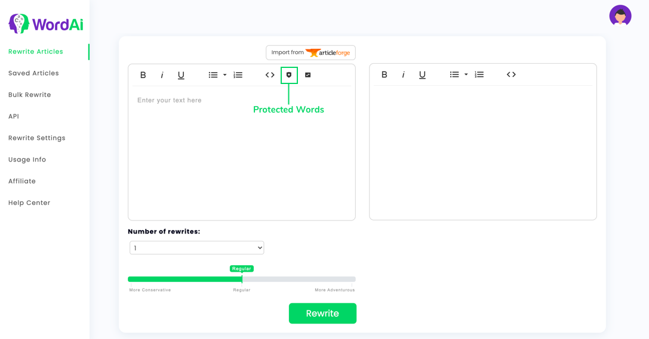The height and width of the screenshot is (339, 649).
Task: Toggle Underline in the input editor
Action: point(181,75)
